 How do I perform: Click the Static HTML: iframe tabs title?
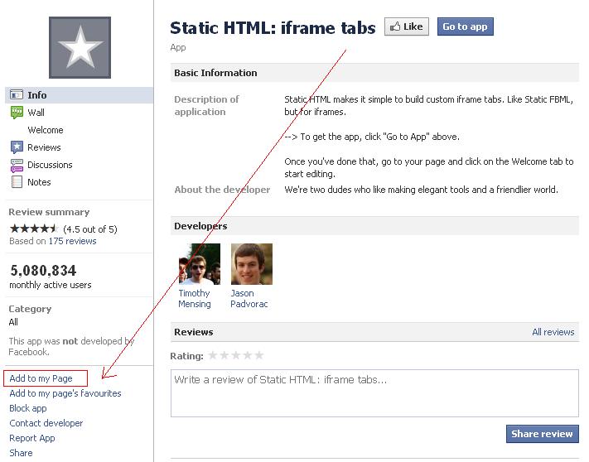(273, 28)
